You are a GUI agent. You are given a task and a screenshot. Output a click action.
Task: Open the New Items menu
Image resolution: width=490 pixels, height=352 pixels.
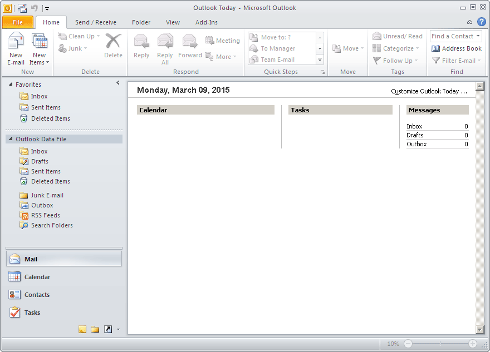point(39,49)
